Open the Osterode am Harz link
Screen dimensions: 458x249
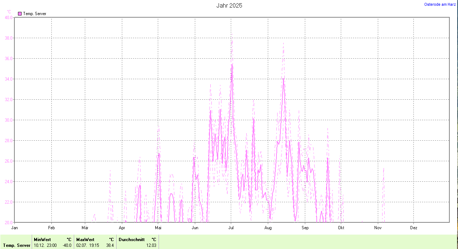440,4
